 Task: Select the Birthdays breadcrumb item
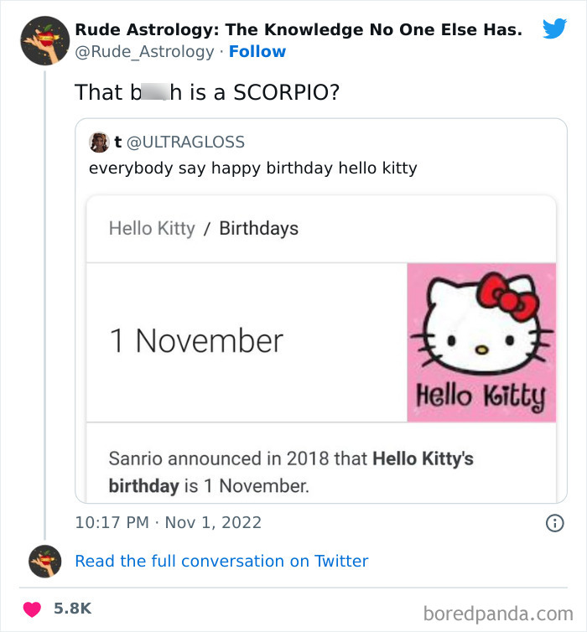258,228
